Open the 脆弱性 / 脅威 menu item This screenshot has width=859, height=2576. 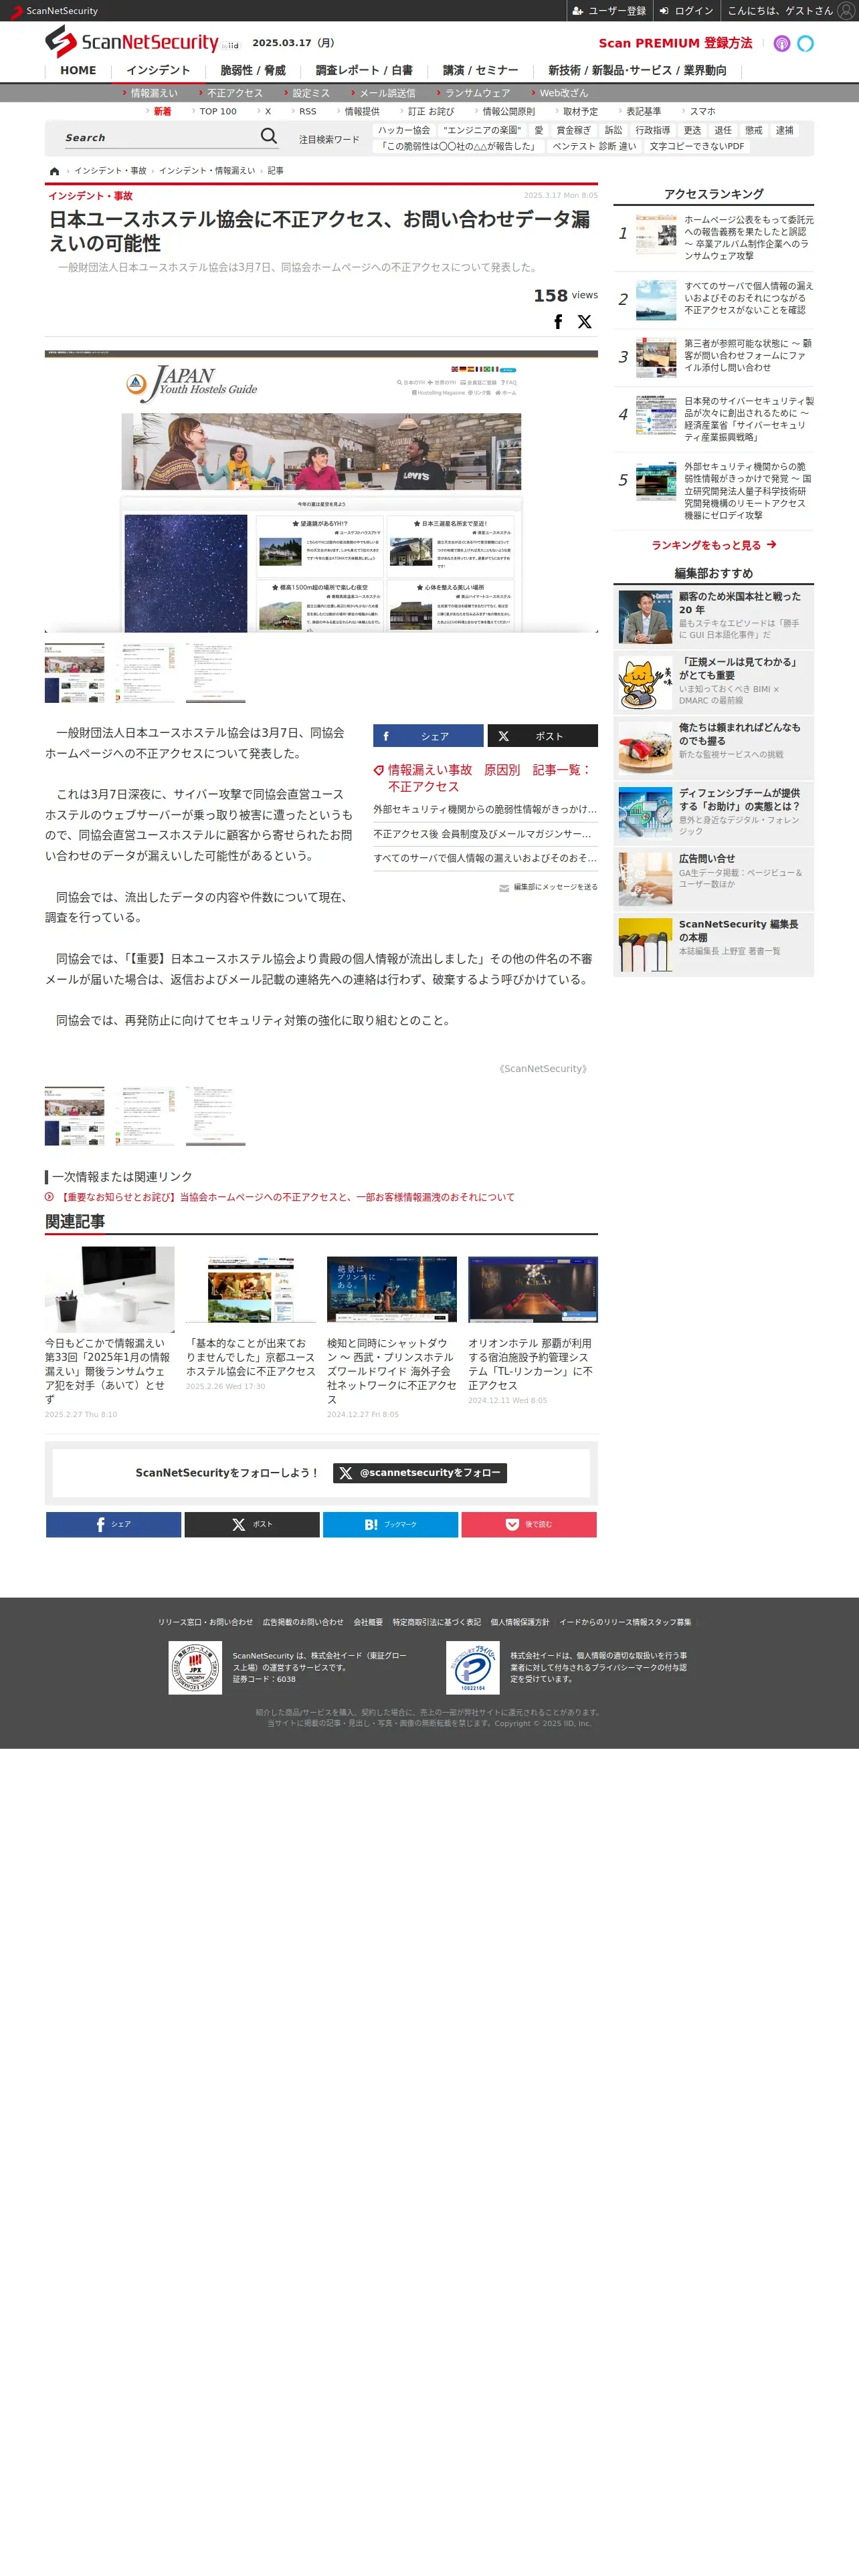tap(253, 71)
